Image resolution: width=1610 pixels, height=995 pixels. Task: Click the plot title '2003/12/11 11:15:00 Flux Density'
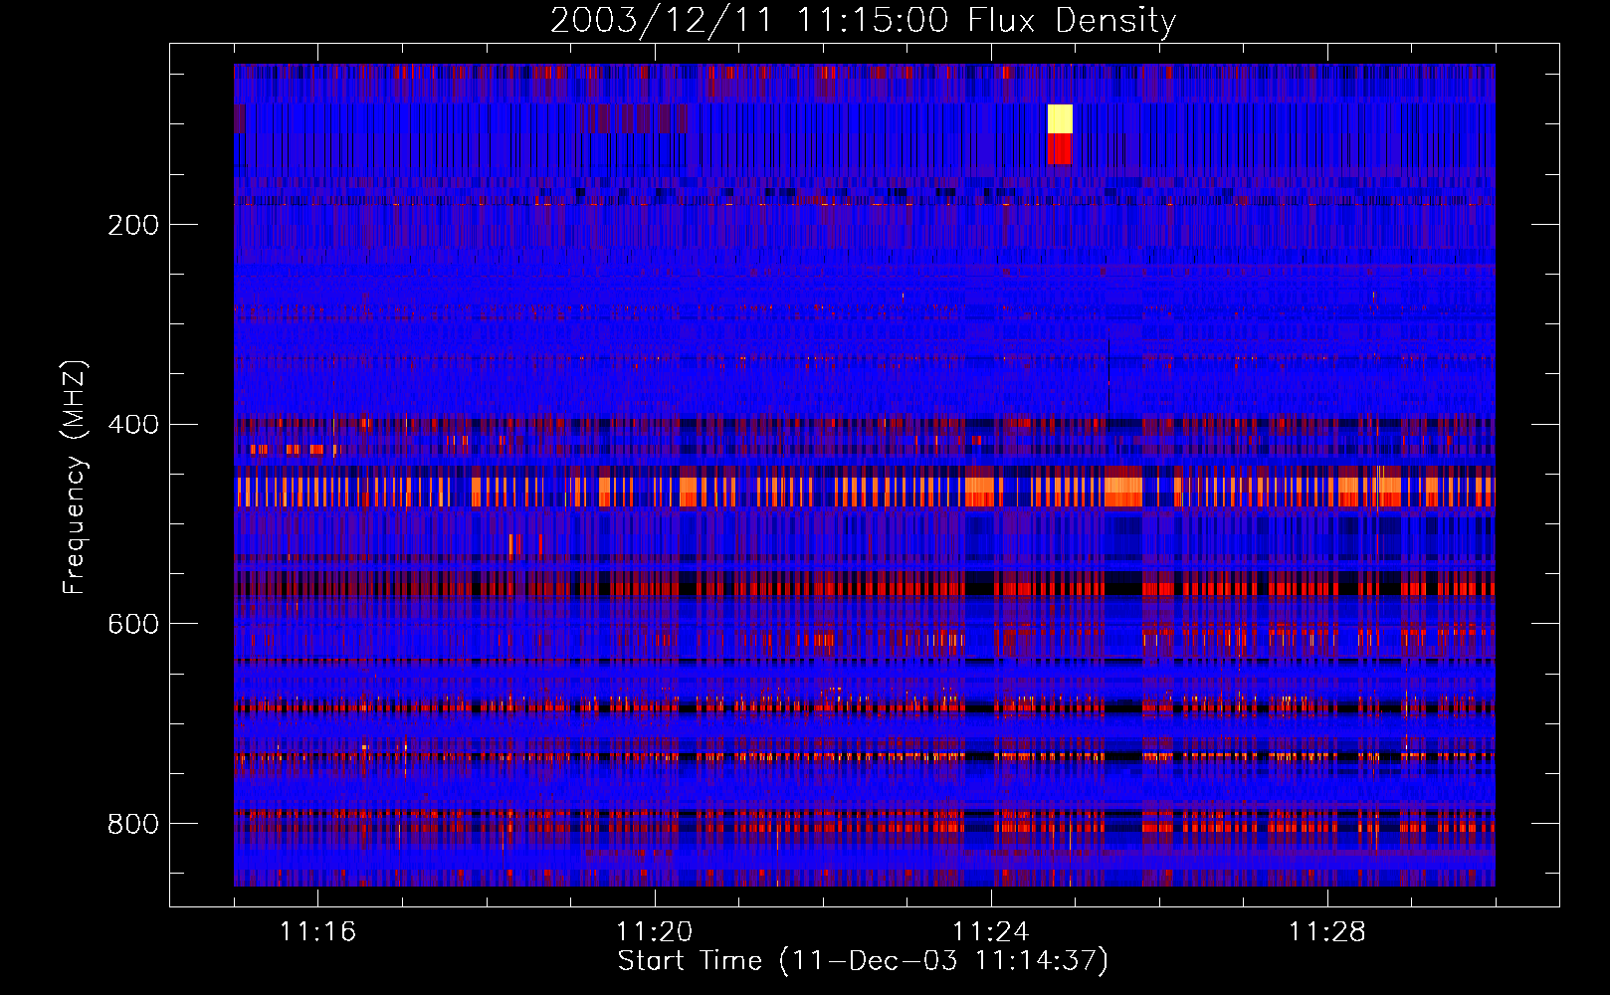click(x=864, y=20)
